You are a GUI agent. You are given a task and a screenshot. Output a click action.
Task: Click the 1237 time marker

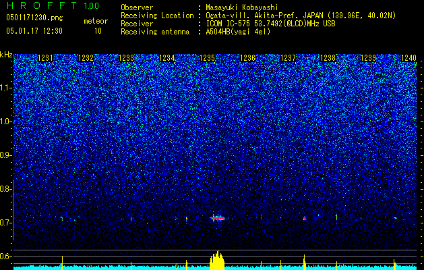289,58
